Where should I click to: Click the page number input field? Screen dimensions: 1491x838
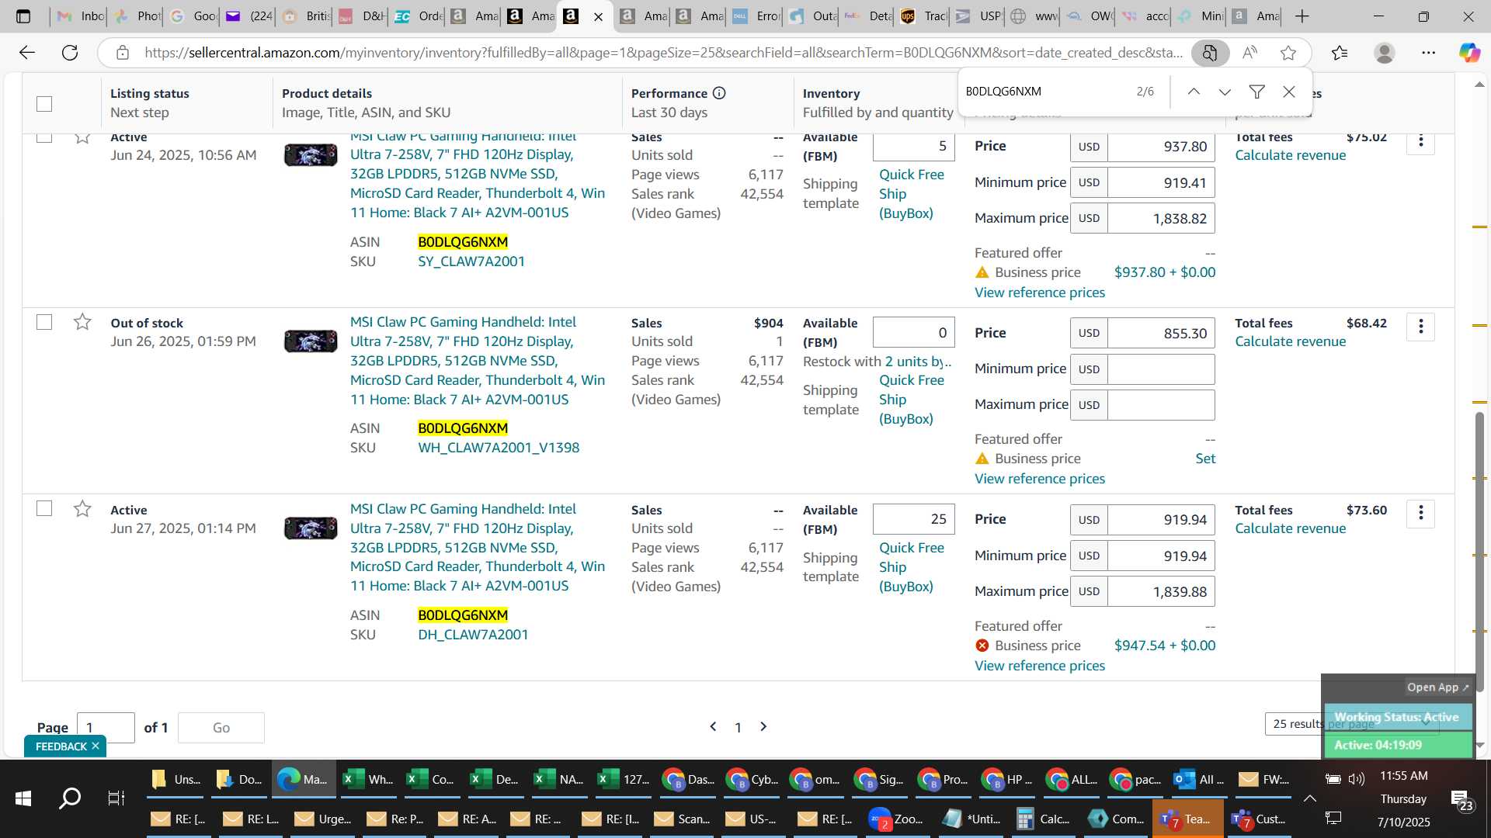click(x=106, y=728)
